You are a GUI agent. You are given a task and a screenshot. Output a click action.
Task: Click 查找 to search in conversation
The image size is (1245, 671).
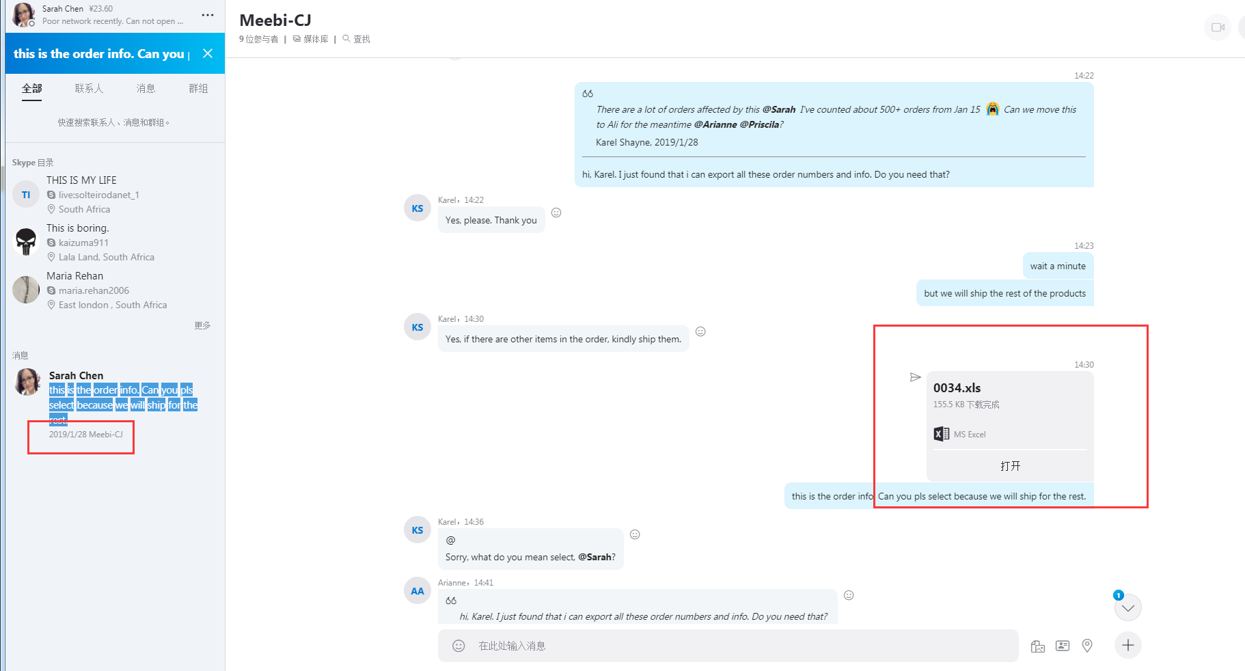coord(357,39)
